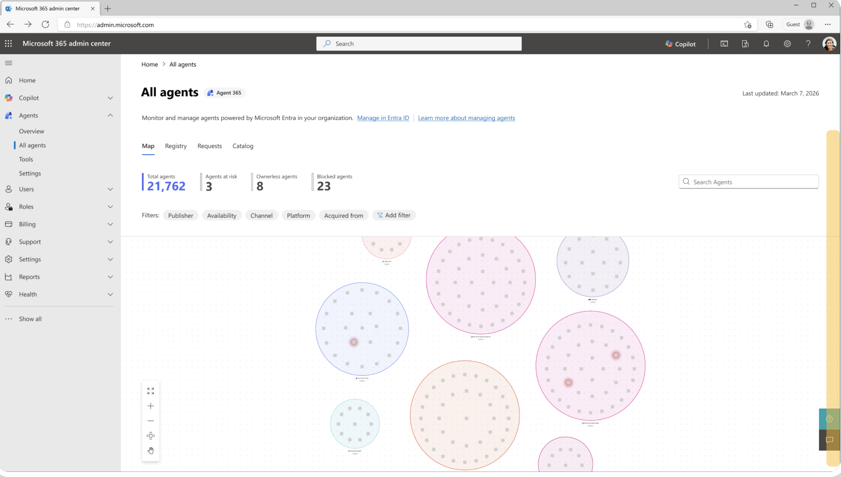Screen dimensions: 841x477
Task: Expand the Users section chevron
Action: point(110,189)
